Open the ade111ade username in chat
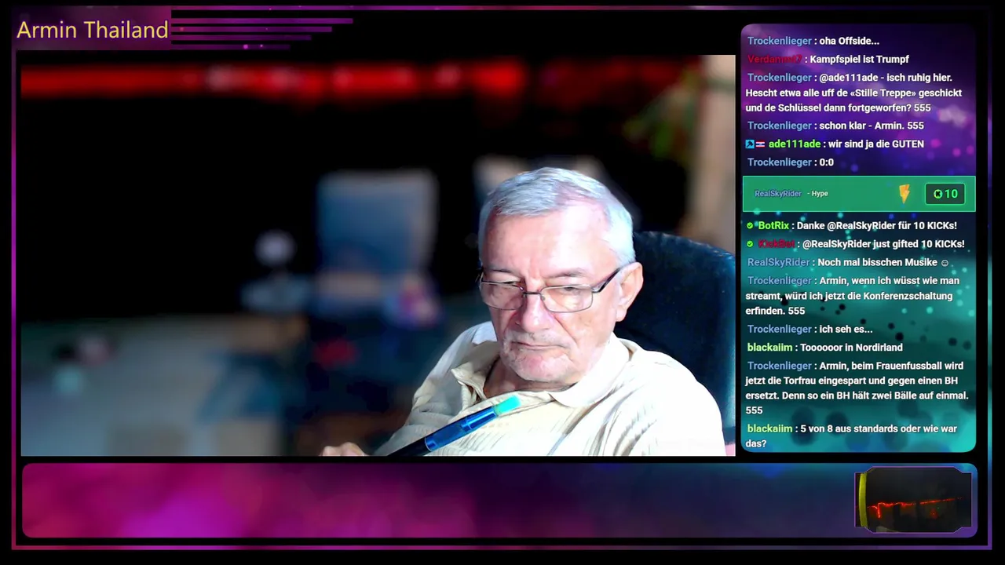Viewport: 1005px width, 565px height. 795,144
